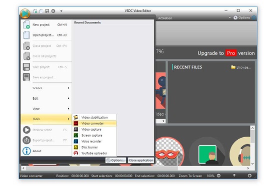Click the right arrow below video thumbnail

[163, 121]
